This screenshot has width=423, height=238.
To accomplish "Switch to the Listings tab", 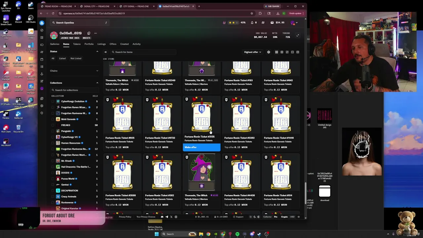I will click(x=101, y=44).
